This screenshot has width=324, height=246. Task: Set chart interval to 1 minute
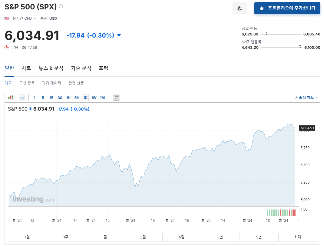(x=35, y=98)
